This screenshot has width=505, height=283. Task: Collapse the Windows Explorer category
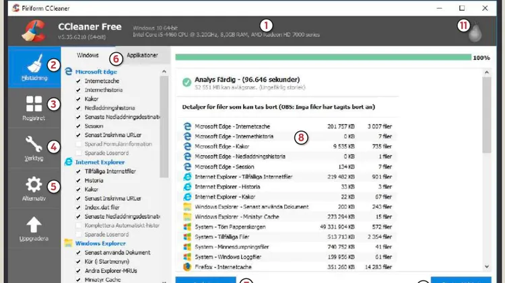100,243
